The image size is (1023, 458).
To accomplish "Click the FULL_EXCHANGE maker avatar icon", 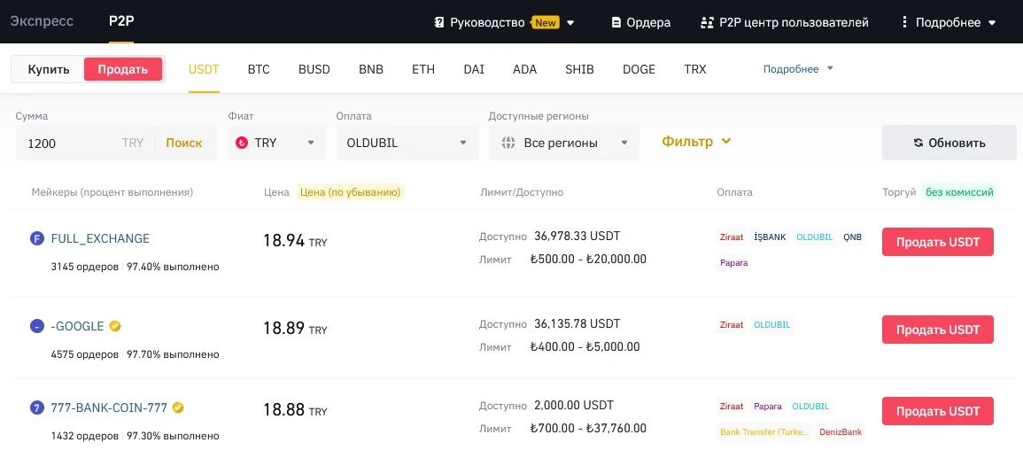I will click(x=37, y=238).
